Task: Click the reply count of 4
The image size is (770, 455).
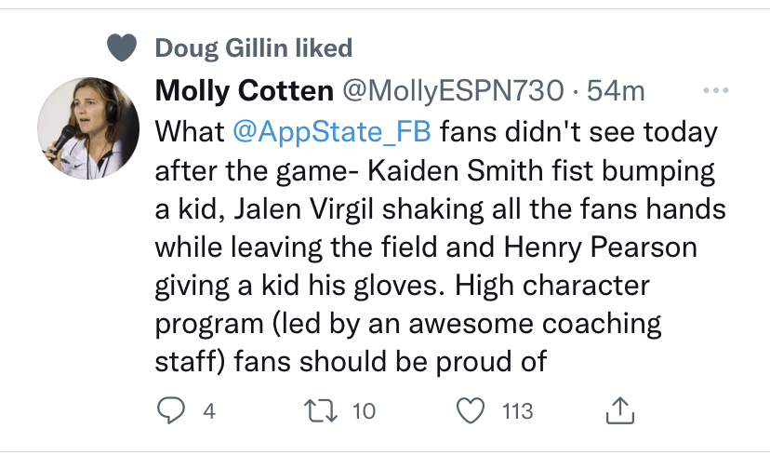Action: (209, 410)
